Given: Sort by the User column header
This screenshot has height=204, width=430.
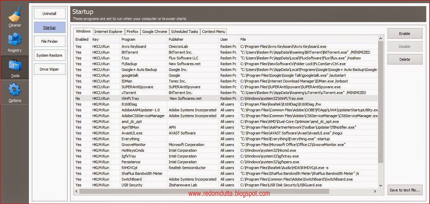Looking at the screenshot, I should 228,39.
